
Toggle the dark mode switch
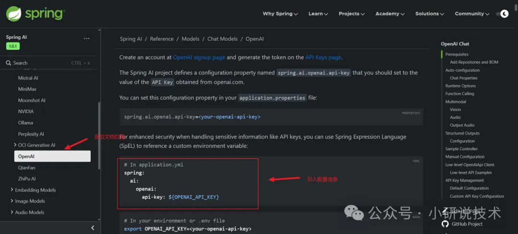click(502, 13)
